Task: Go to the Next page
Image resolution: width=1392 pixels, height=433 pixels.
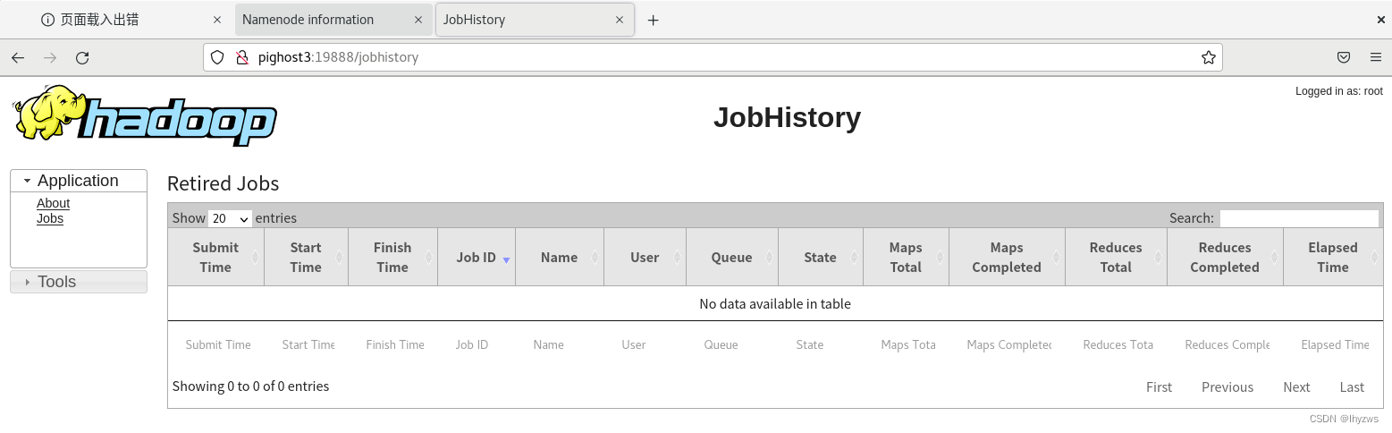Action: pyautogui.click(x=1296, y=387)
